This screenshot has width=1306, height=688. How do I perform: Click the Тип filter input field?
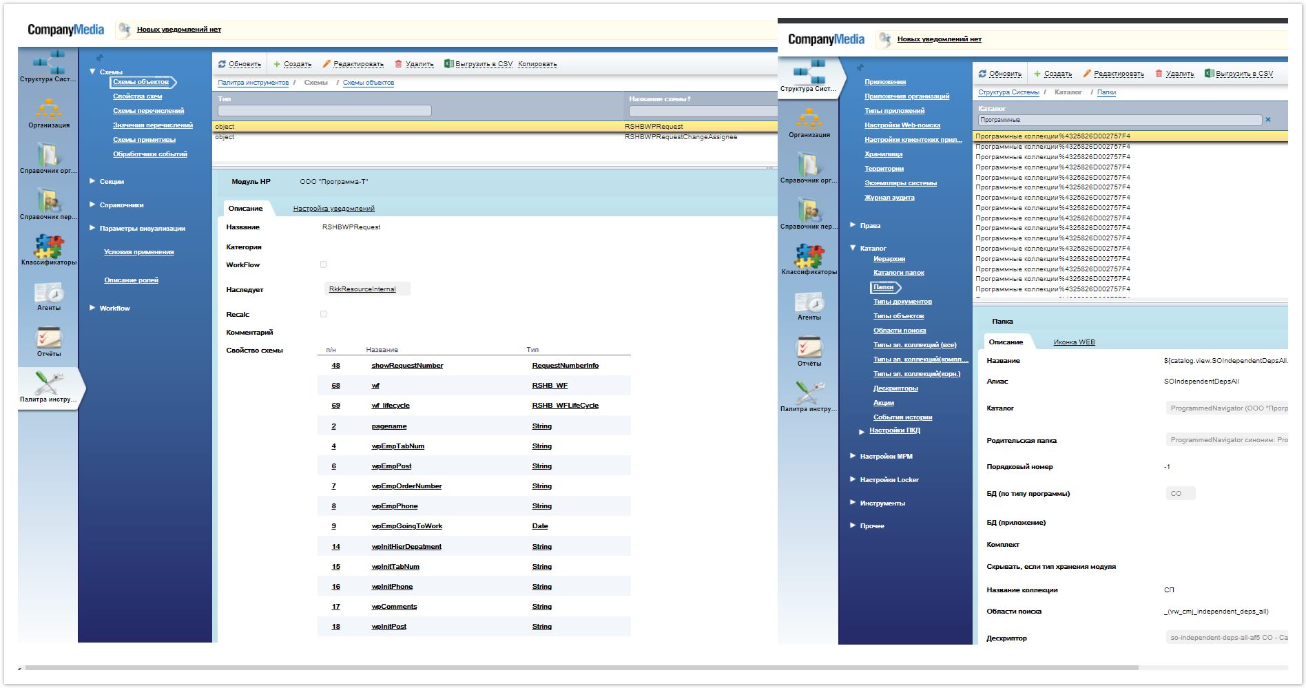pyautogui.click(x=324, y=110)
